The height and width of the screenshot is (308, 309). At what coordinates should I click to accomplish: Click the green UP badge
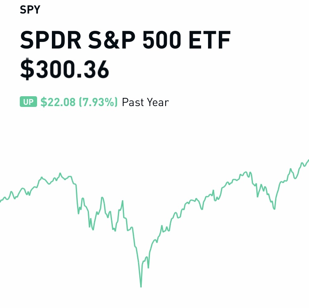28,102
